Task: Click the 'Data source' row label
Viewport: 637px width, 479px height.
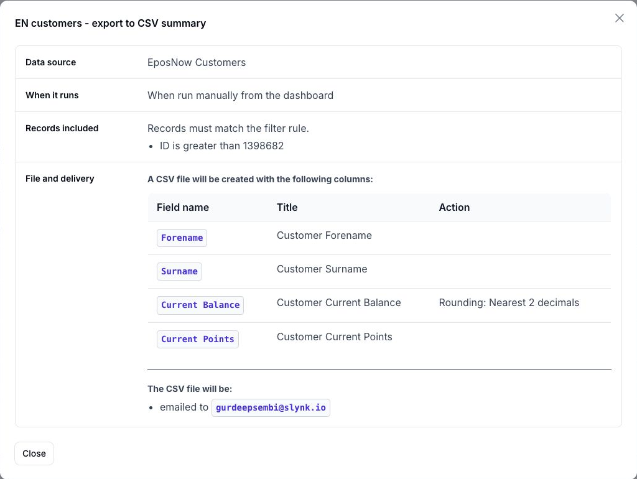Action: 51,62
